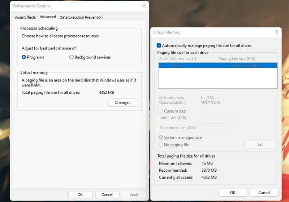
Task: Select the Custom size radio button
Action: coord(161,111)
